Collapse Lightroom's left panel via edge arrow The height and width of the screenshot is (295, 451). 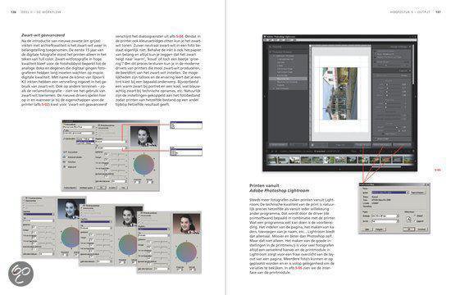pos(265,97)
